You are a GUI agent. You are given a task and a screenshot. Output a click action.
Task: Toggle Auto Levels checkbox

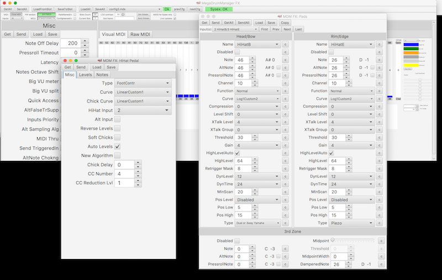click(117, 147)
